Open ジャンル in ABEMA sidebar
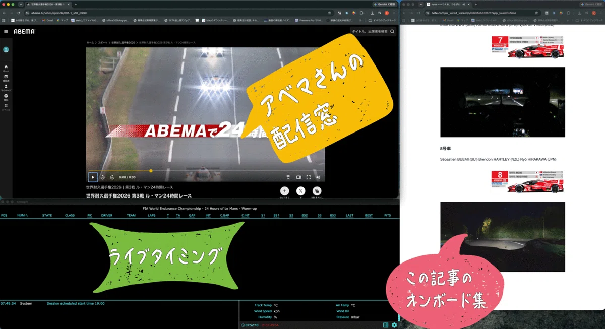 [6, 106]
